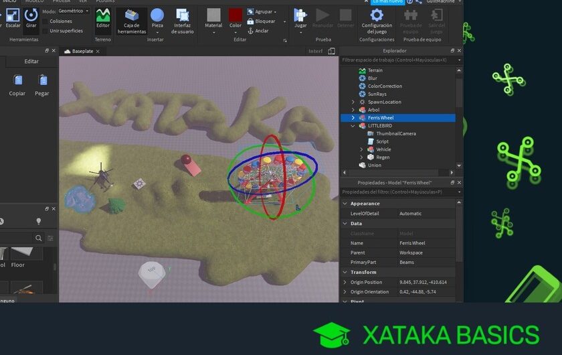Expand the SpawnLocation tree item

[x=353, y=102]
